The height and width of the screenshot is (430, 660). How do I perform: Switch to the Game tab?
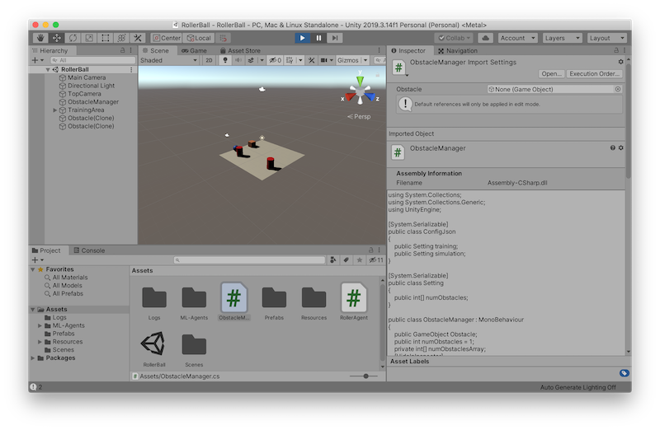coord(194,50)
